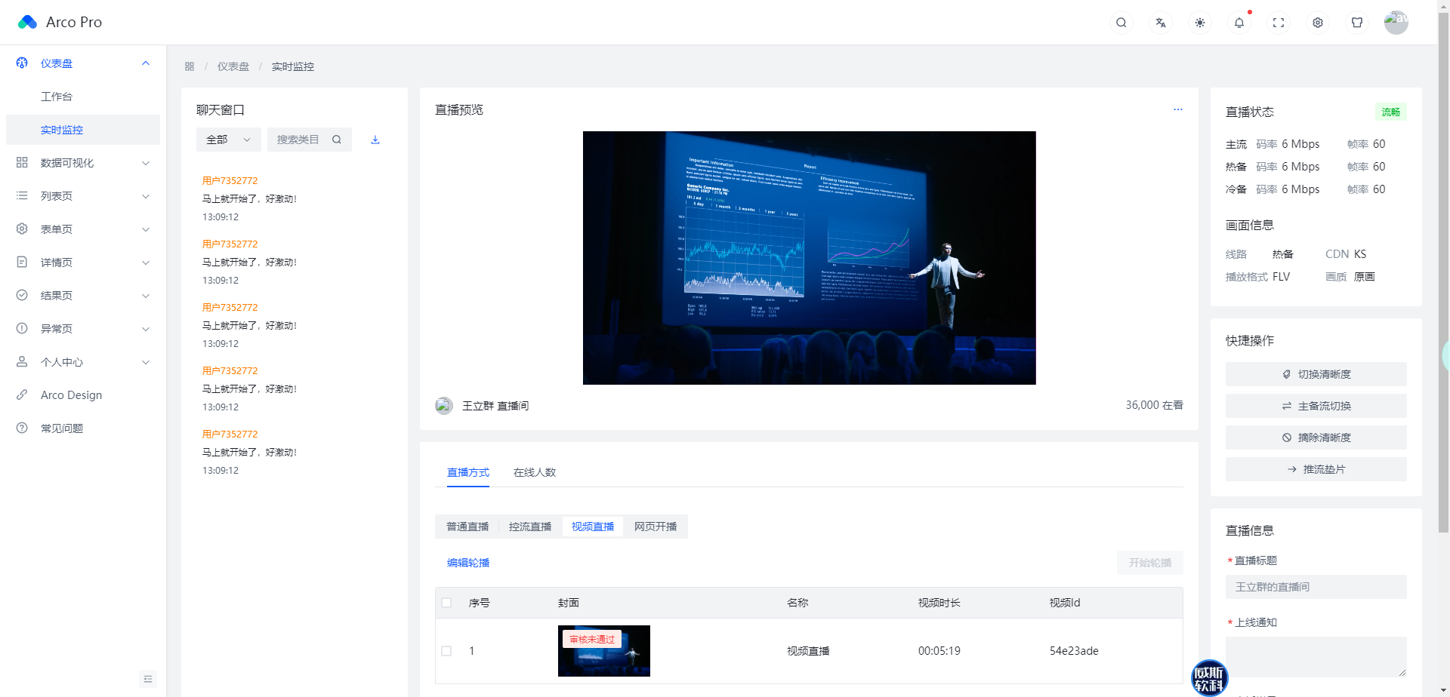Image resolution: width=1450 pixels, height=697 pixels.
Task: Check the row 1 视频直播 checkbox
Action: coord(446,651)
